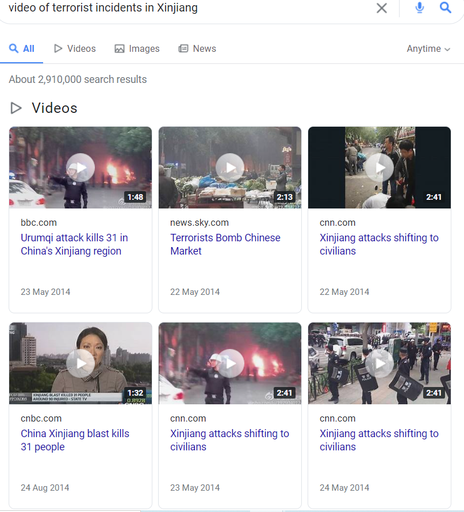The image size is (464, 512).
Task: Play the 1:48 bbc.com video thumbnail
Action: pyautogui.click(x=80, y=168)
